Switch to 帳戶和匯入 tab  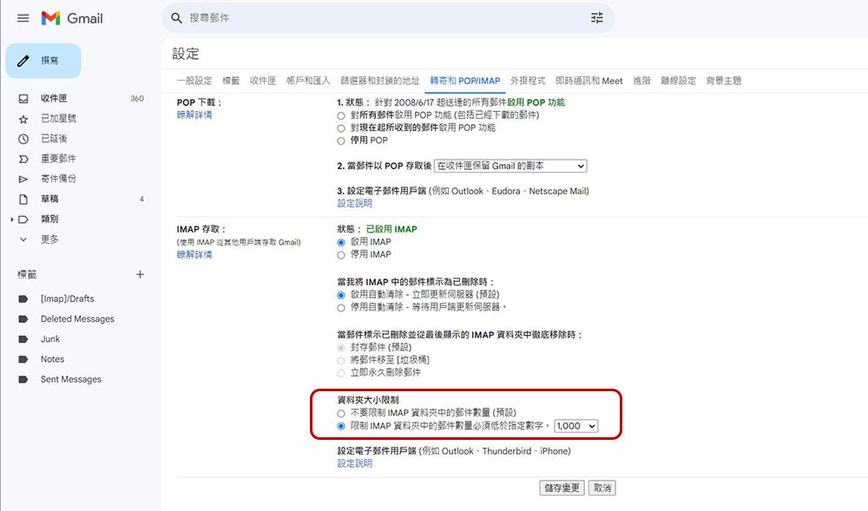click(308, 81)
